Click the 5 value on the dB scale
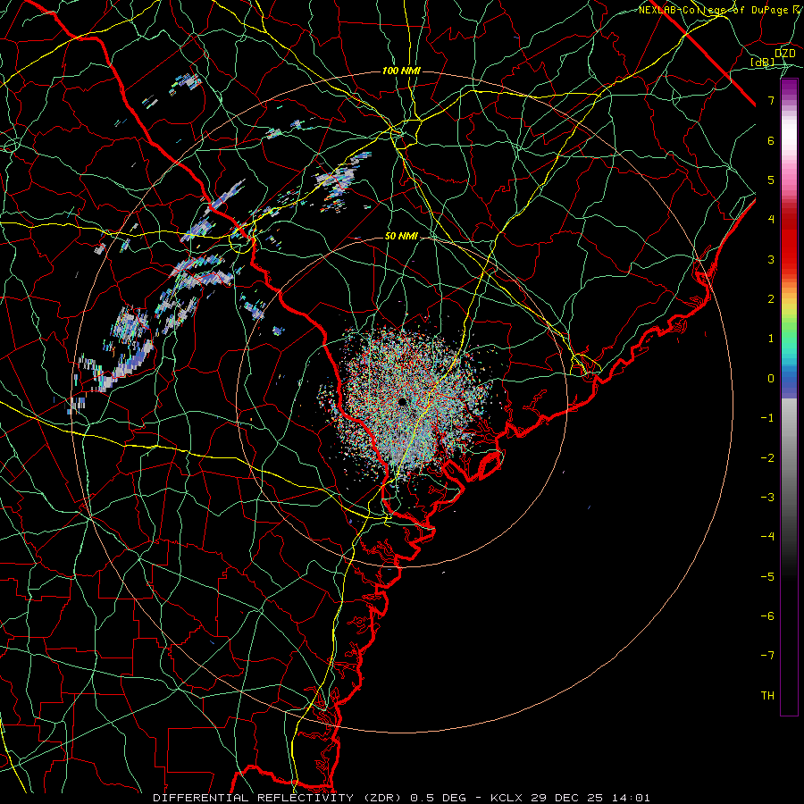 [771, 180]
